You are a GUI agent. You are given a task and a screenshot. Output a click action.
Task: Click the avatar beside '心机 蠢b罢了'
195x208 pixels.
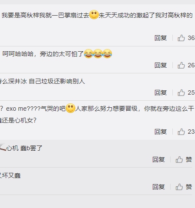point(3,147)
